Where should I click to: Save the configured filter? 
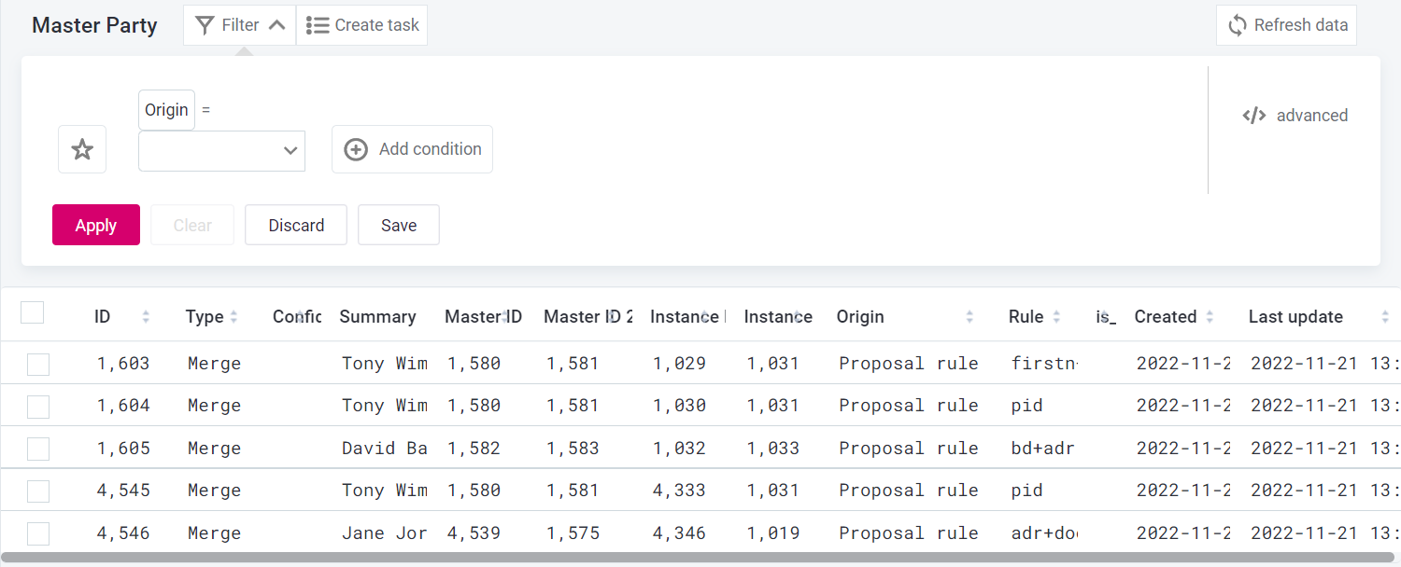[398, 225]
